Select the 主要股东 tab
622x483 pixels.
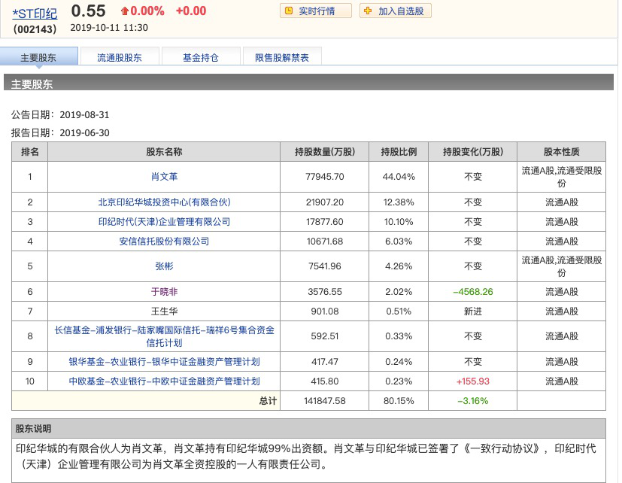click(x=39, y=57)
